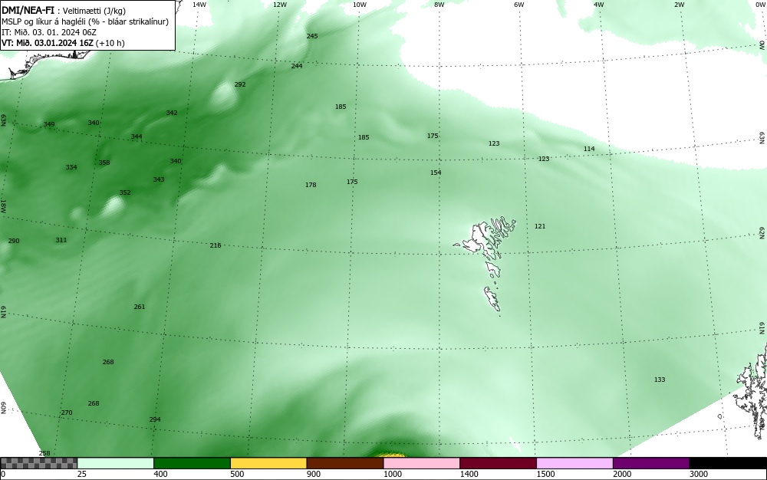Click the legend label "2000"

[x=622, y=474]
